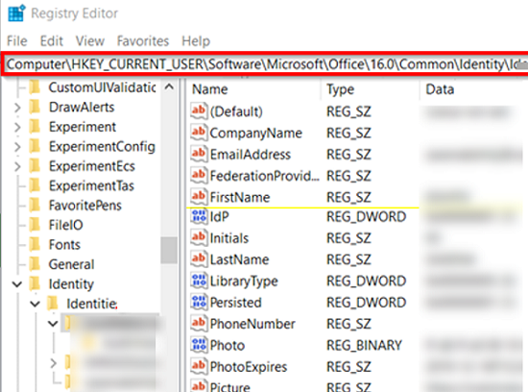Click the CompanyName string value icon
Viewport: 528px width, 392px height.
tap(199, 133)
